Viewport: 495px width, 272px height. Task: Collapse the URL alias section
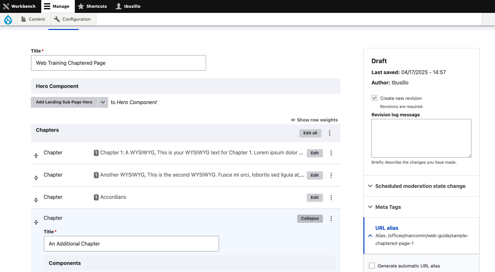[387, 228]
